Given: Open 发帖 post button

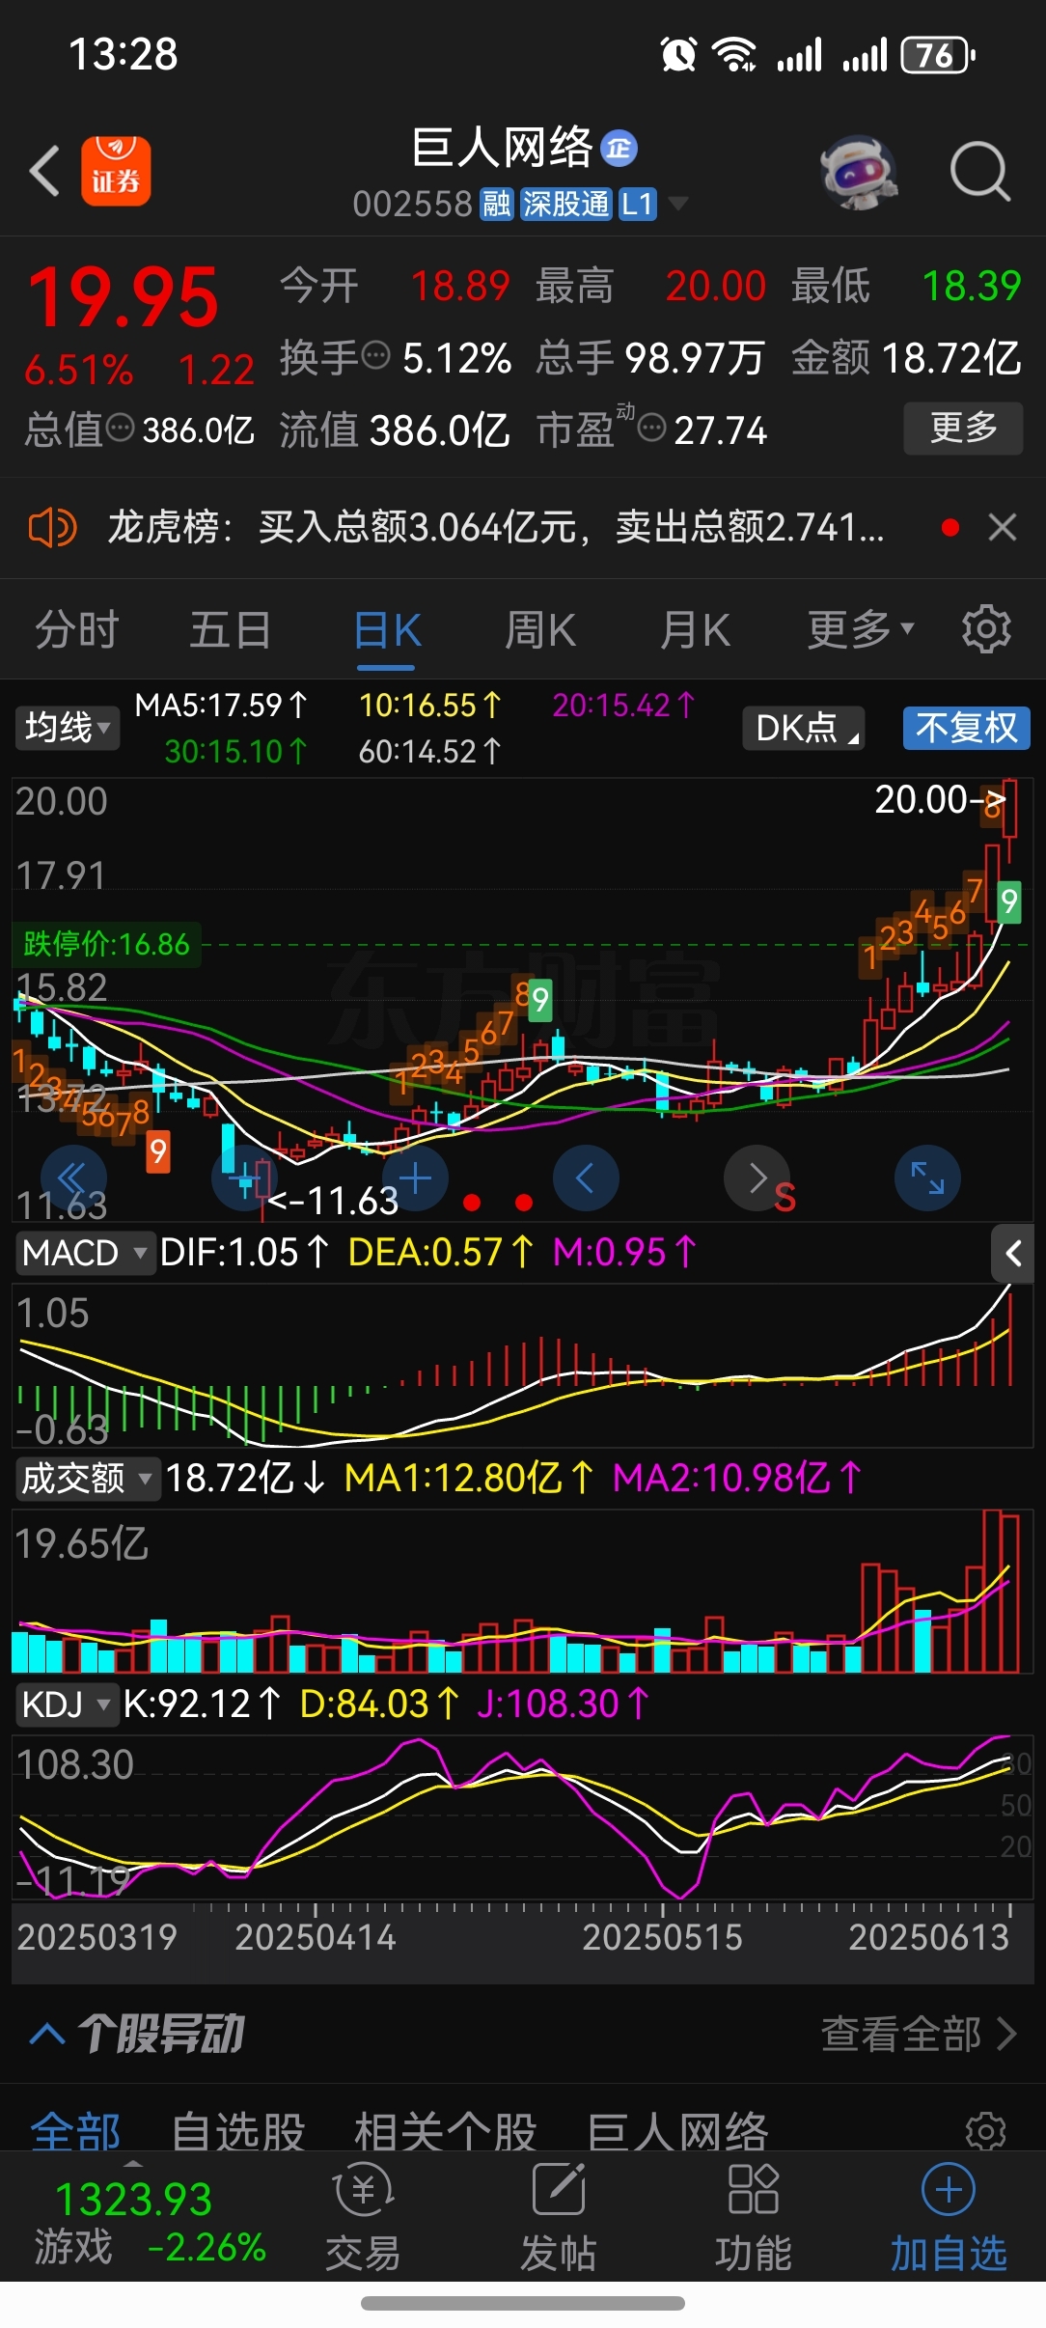Looking at the screenshot, I should (x=559, y=2218).
